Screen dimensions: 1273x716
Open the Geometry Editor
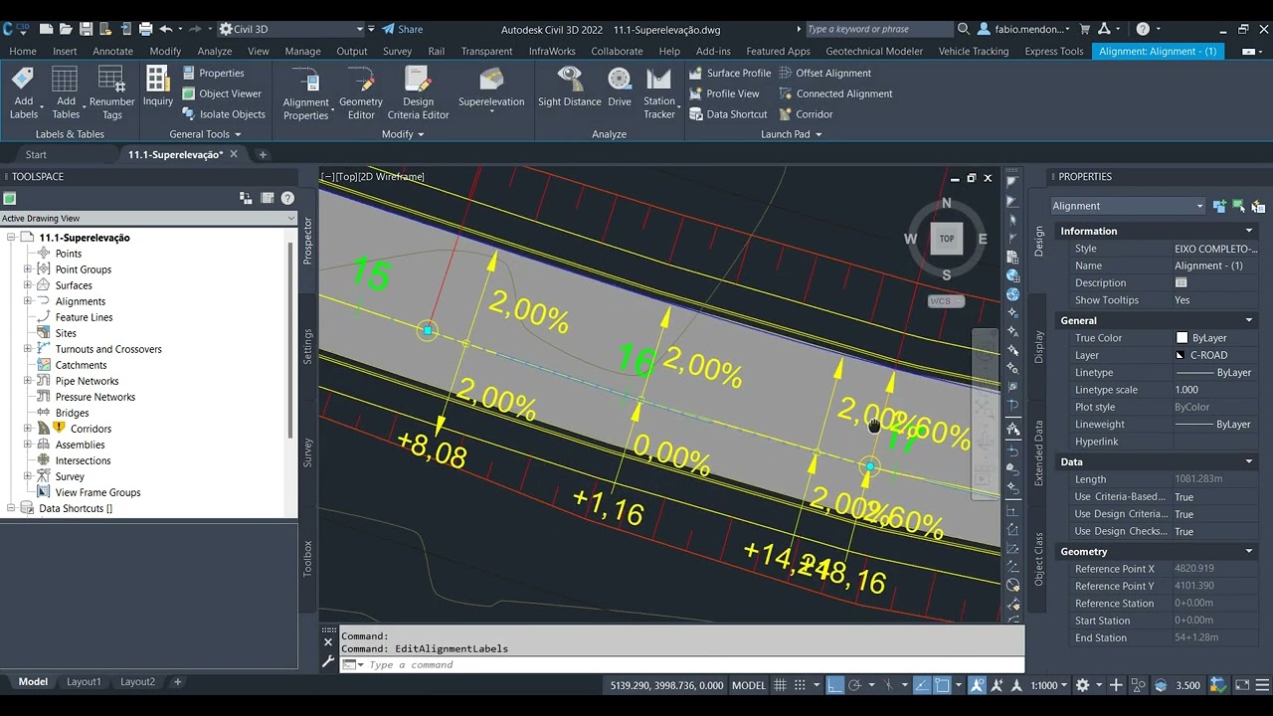pyautogui.click(x=360, y=92)
